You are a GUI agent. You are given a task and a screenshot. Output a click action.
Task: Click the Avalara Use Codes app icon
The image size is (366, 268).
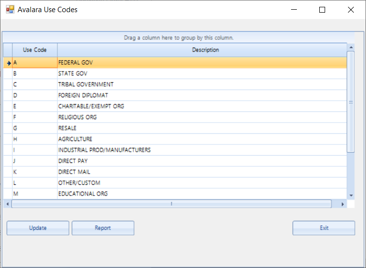(x=10, y=10)
